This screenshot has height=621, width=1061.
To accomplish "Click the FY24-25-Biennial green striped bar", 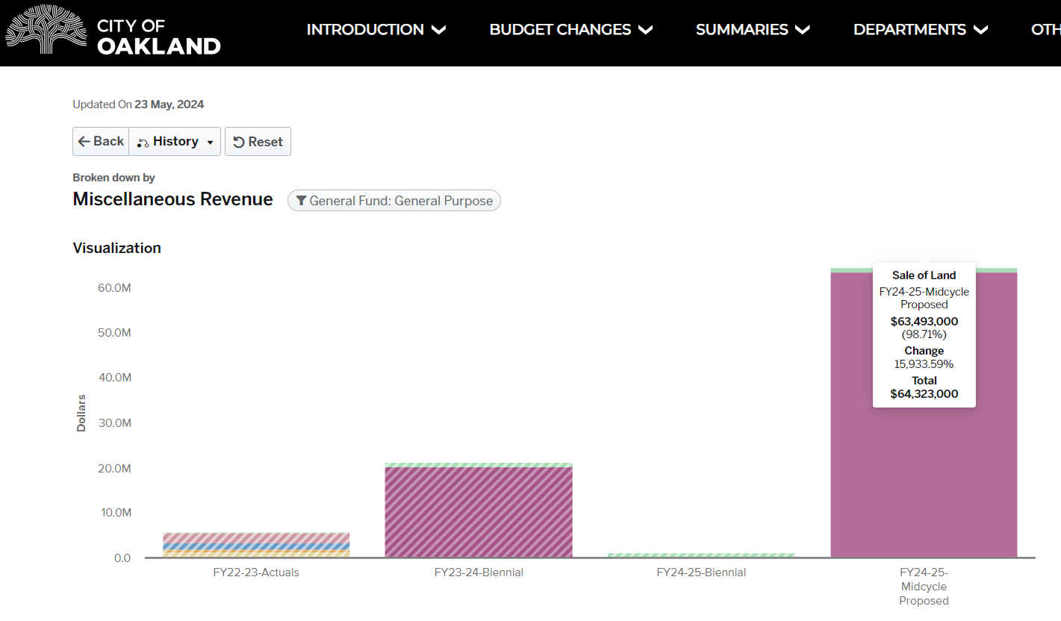I will 700,555.
